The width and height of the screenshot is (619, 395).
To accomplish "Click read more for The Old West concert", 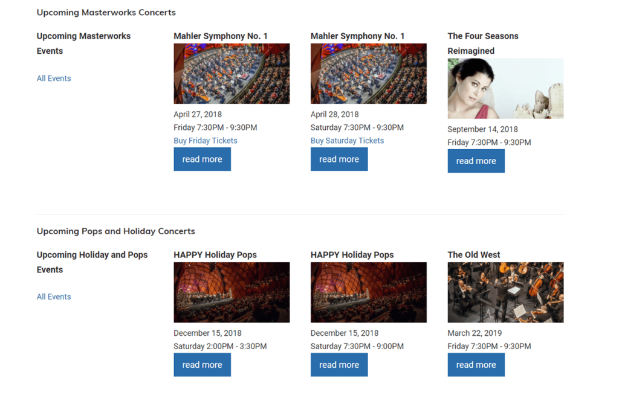I will coord(476,364).
